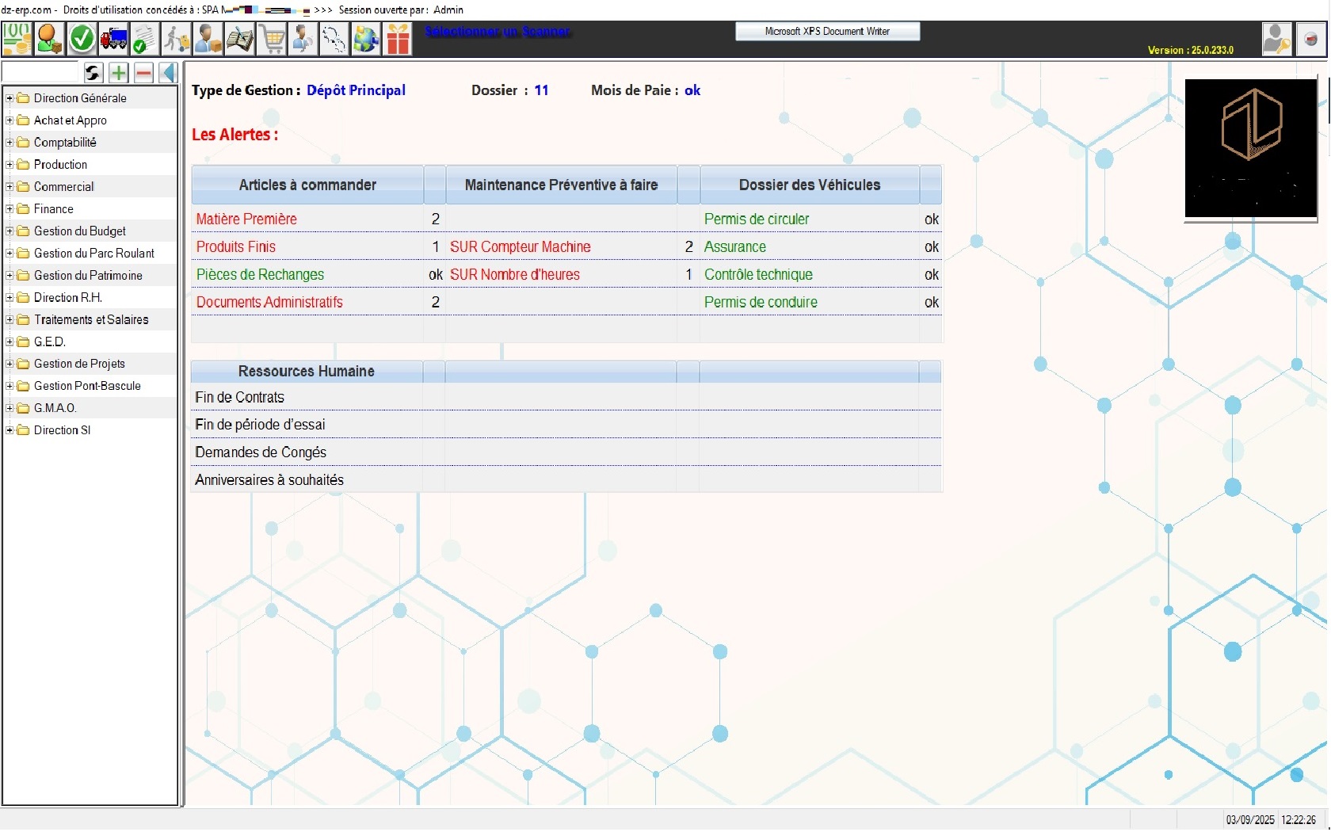The height and width of the screenshot is (832, 1331).
Task: Hide sidebar with the blue left arrow
Action: pos(168,73)
